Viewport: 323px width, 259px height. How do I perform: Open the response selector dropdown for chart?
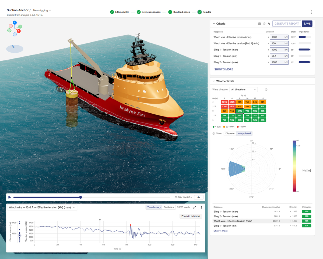tap(42, 207)
